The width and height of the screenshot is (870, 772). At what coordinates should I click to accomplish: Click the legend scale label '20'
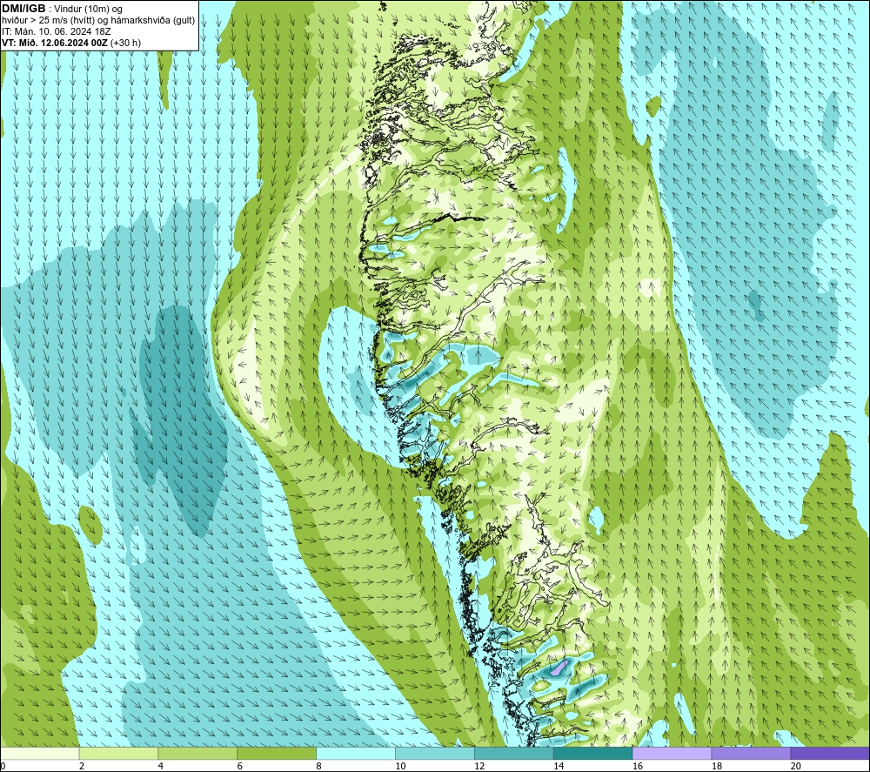click(796, 766)
